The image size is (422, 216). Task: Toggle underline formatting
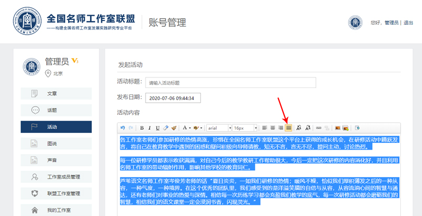tap(158, 128)
